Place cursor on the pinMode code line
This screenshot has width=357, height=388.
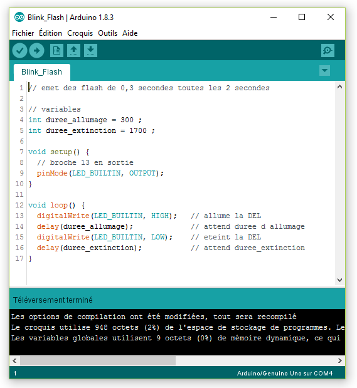coord(100,173)
